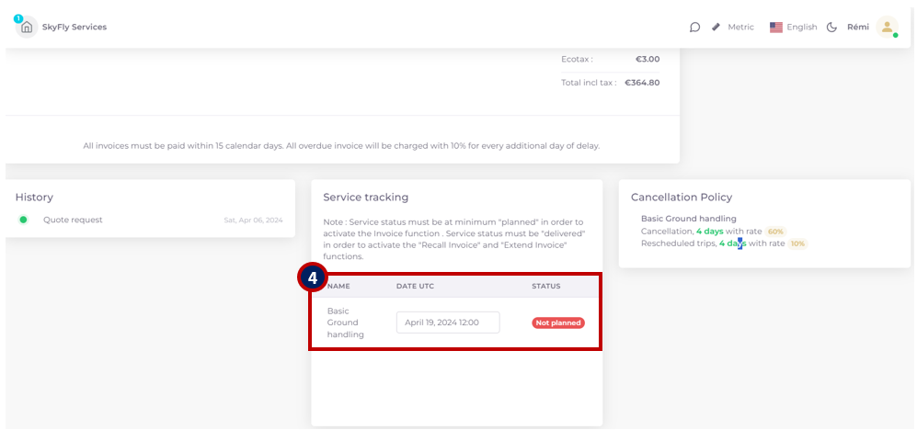Click the NAME column header
Viewport: 917px width, 430px height.
pyautogui.click(x=338, y=287)
